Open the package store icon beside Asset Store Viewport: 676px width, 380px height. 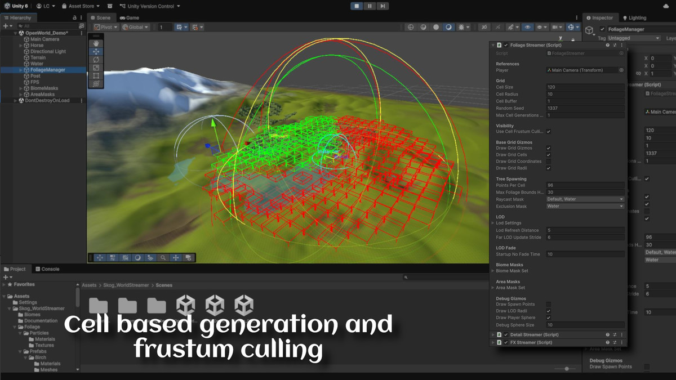(x=110, y=6)
